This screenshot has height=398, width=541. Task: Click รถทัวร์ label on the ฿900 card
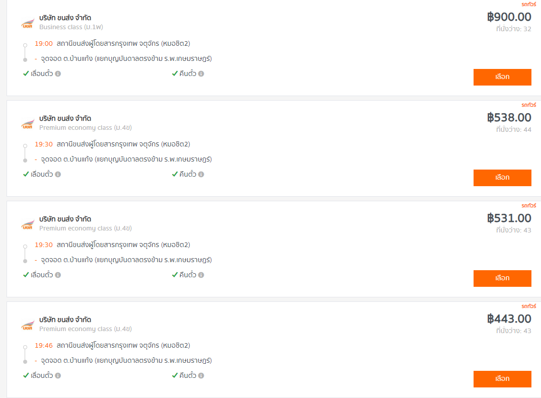pos(528,5)
